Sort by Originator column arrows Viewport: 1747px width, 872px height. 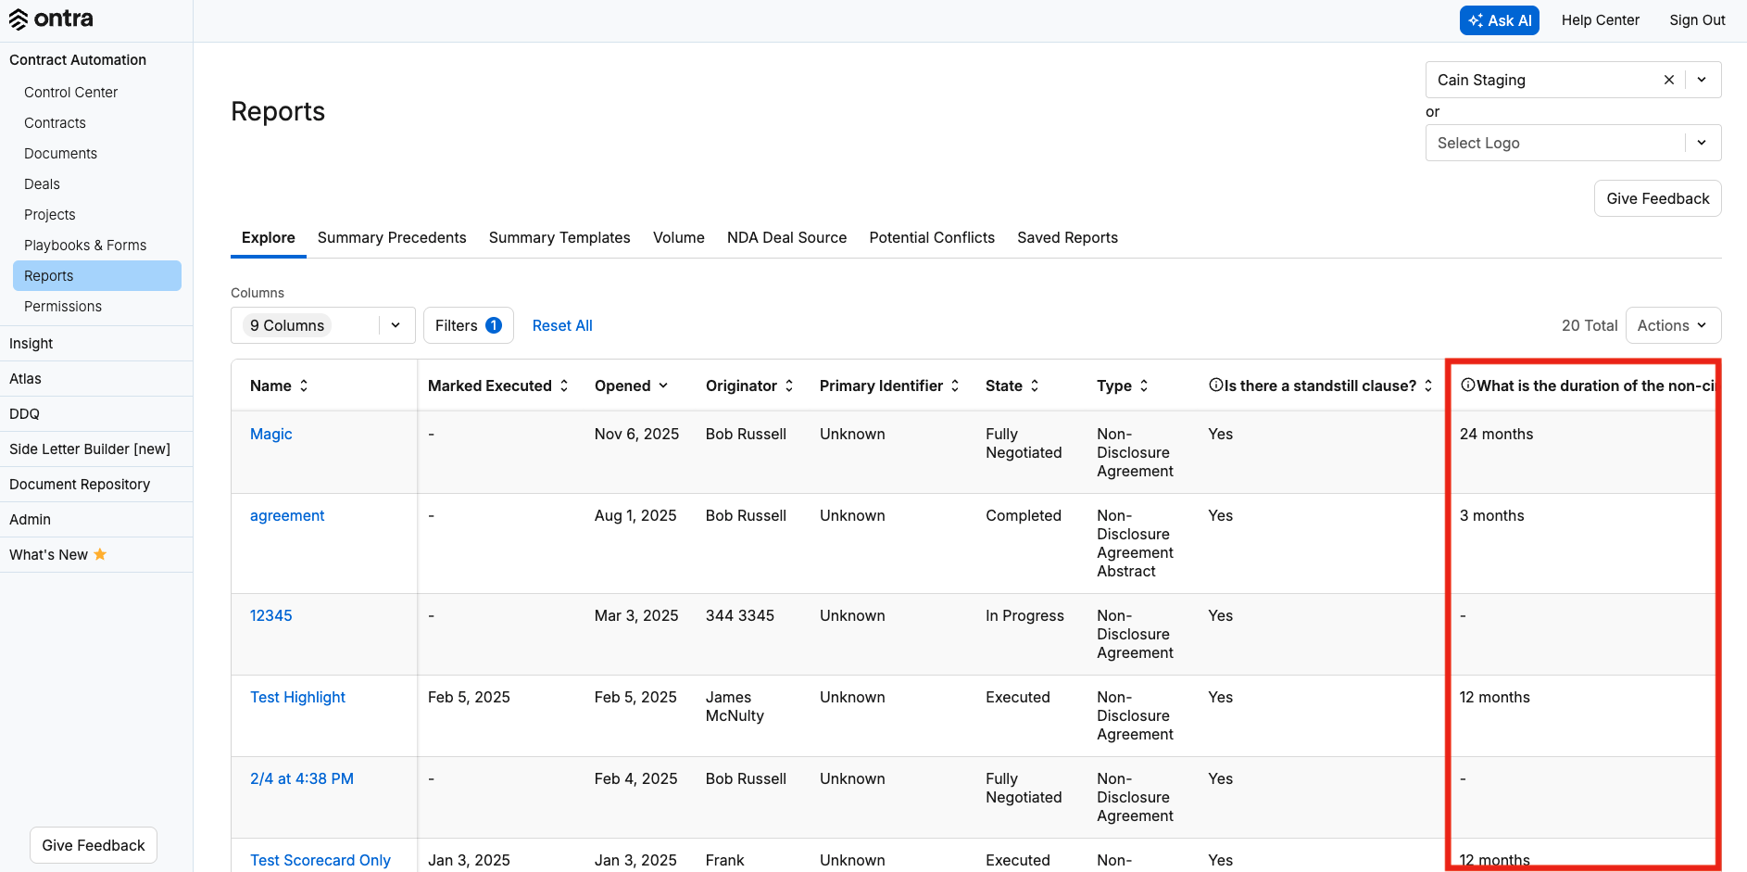tap(789, 385)
